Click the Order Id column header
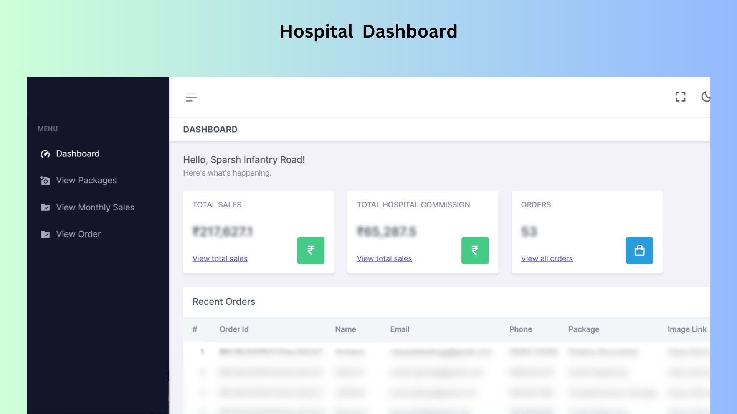This screenshot has width=737, height=414. point(233,330)
